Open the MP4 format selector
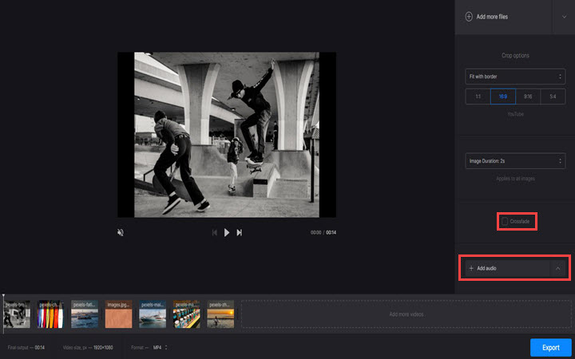Image resolution: width=575 pixels, height=359 pixels. click(x=160, y=348)
